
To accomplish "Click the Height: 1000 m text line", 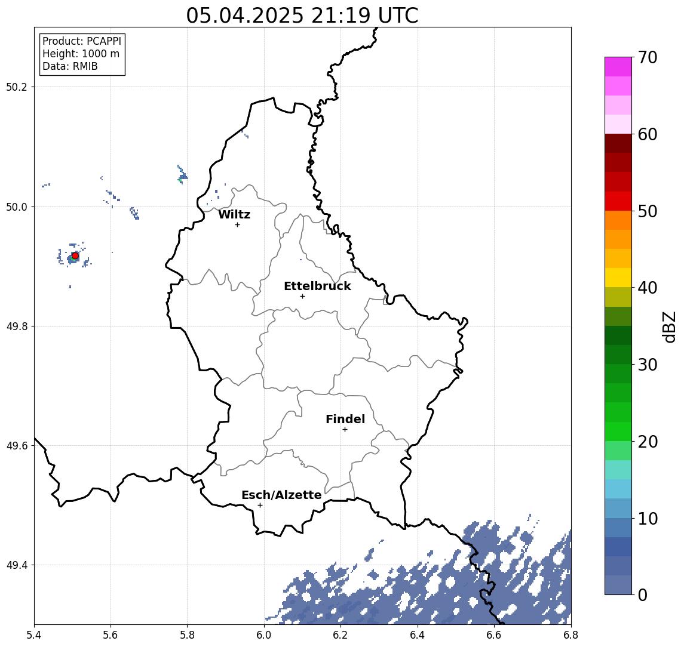I will click(x=81, y=54).
